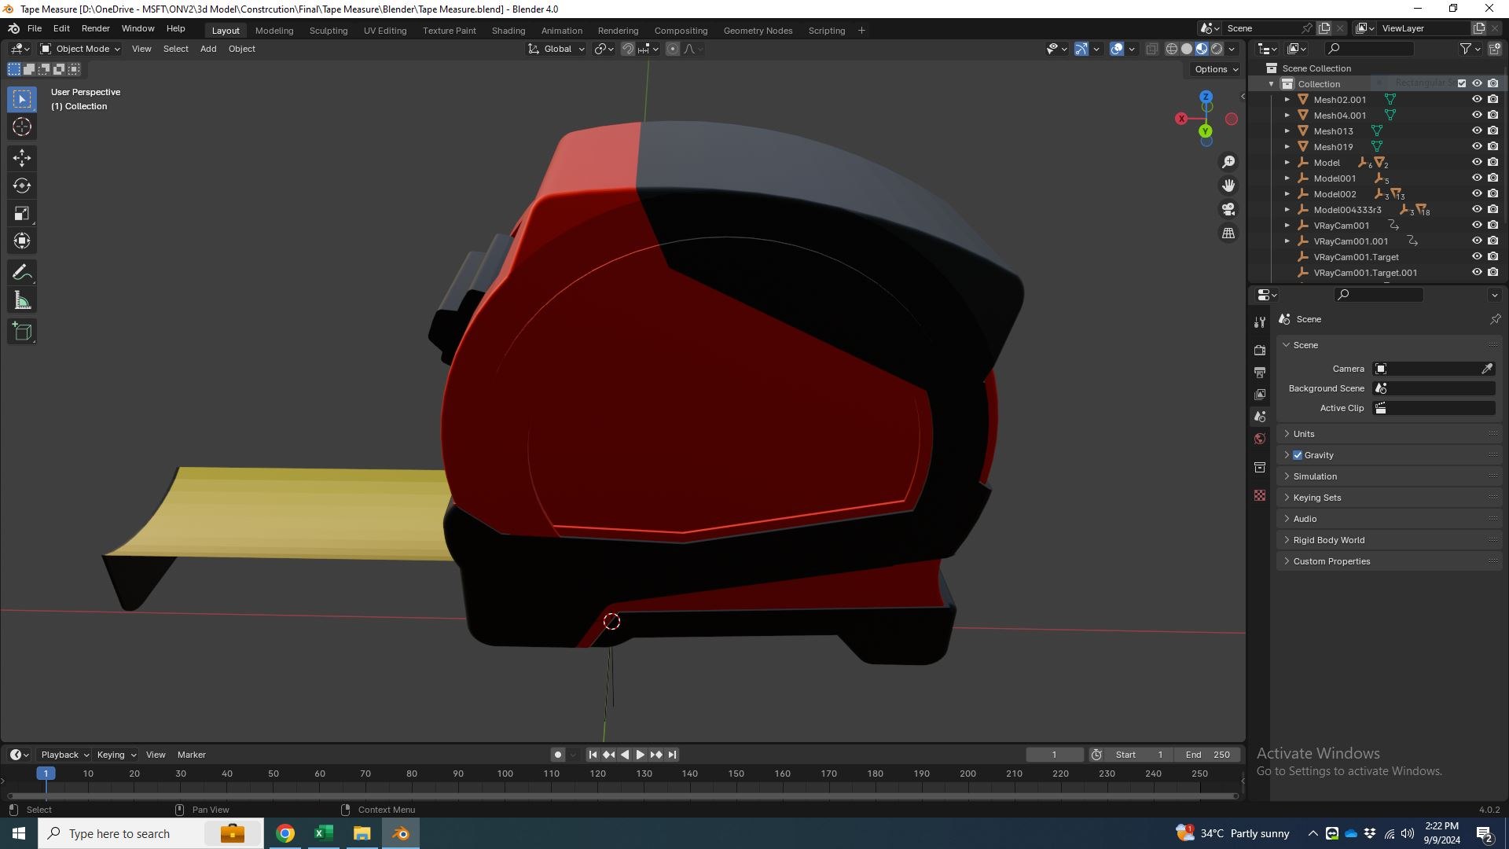Open Excel from the Windows taskbar
Image resolution: width=1509 pixels, height=849 pixels.
click(323, 833)
